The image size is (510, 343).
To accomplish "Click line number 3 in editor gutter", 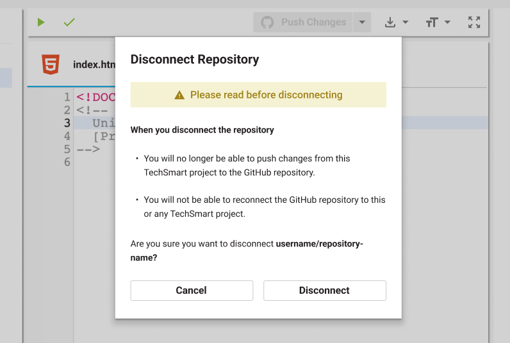I will pyautogui.click(x=67, y=123).
